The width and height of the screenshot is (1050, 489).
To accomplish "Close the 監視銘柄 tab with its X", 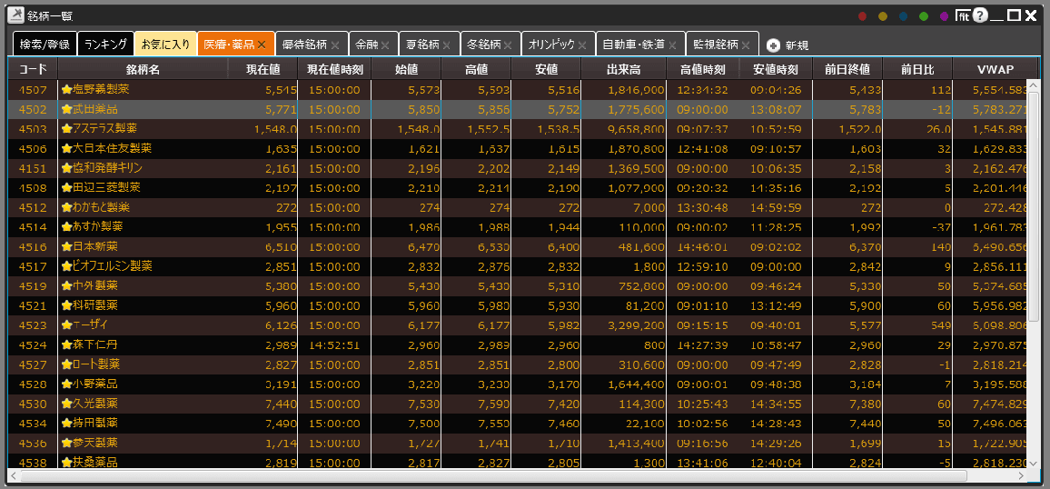I will click(746, 45).
